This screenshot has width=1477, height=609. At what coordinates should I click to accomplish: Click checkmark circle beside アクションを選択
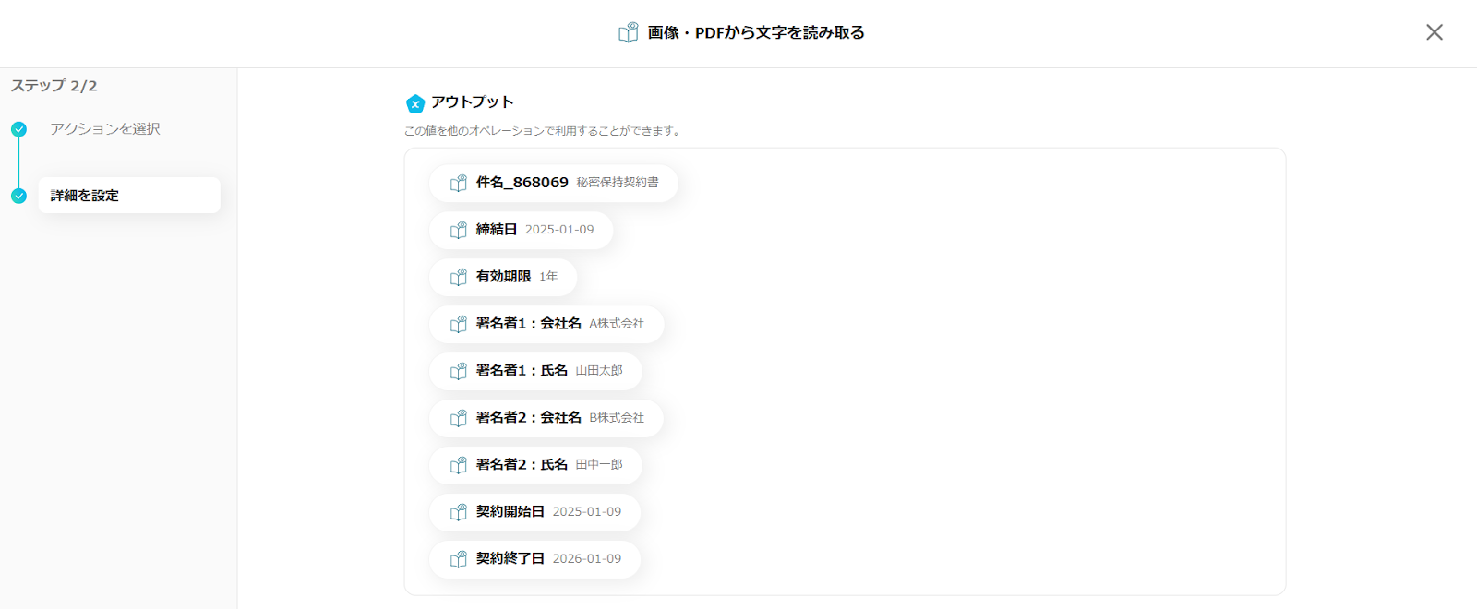pos(18,129)
